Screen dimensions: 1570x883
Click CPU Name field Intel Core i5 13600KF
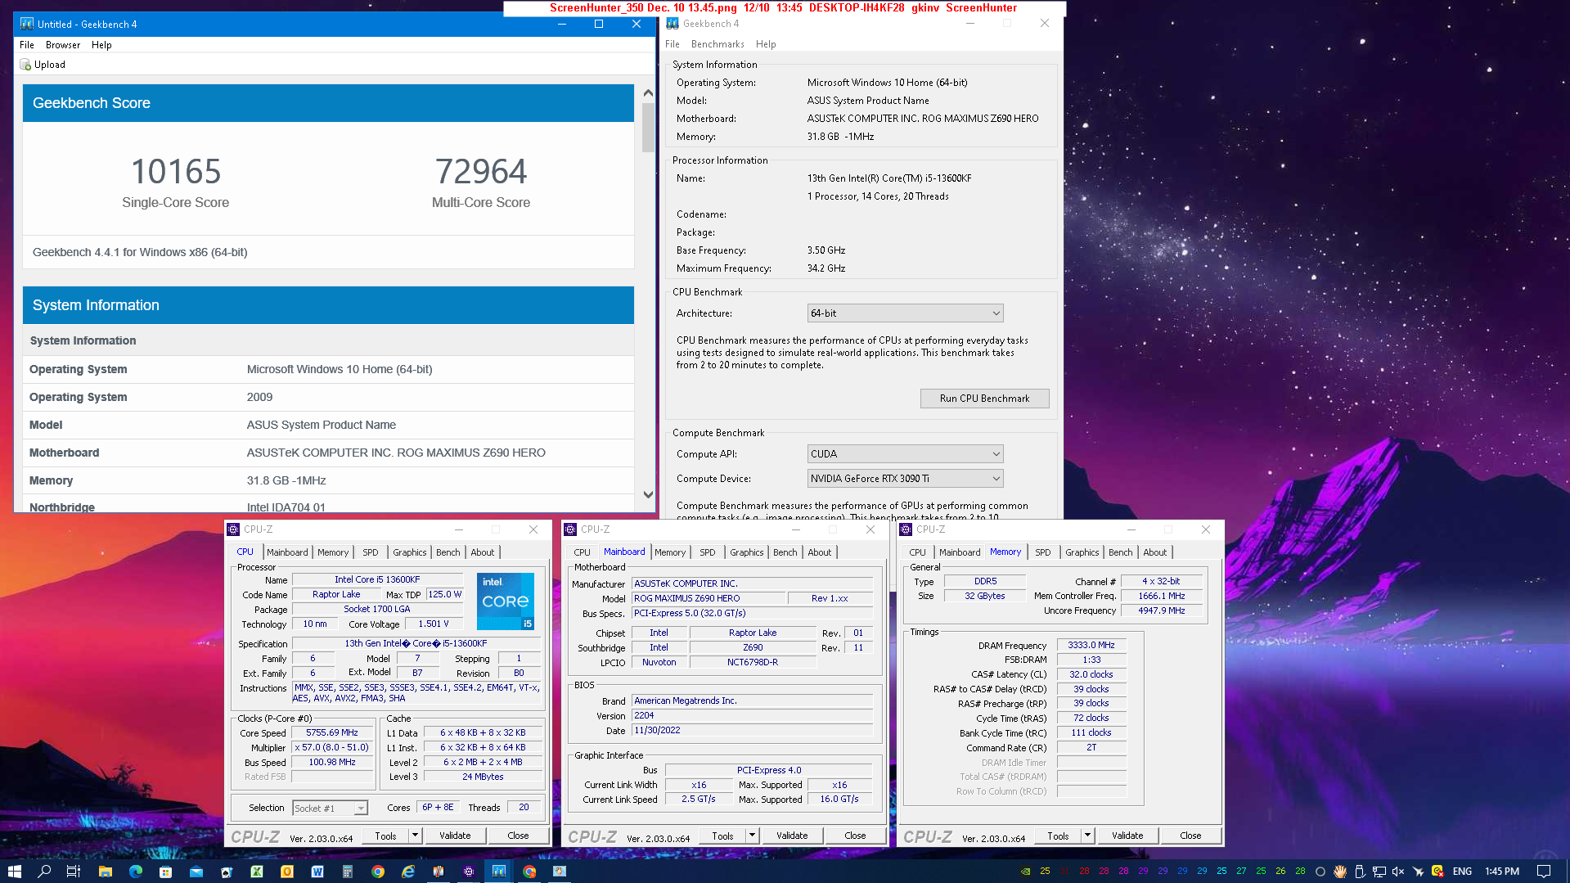coord(377,579)
